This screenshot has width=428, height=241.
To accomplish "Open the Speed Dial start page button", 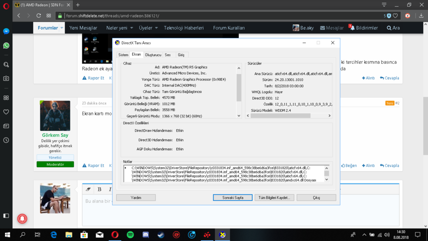I will click(49, 16).
